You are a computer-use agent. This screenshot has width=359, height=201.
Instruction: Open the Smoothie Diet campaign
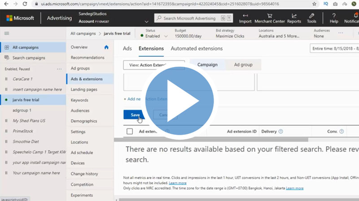26,141
